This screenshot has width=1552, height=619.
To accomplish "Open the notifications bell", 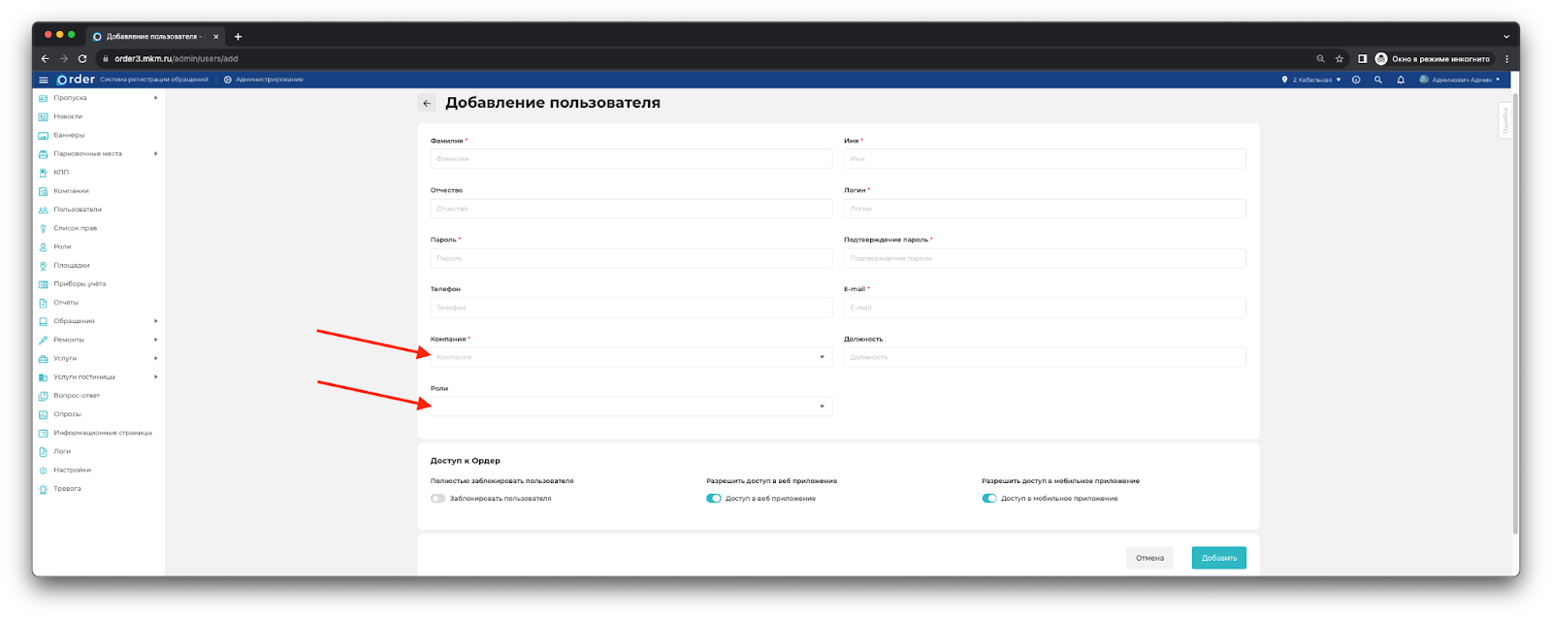I will pyautogui.click(x=1400, y=80).
